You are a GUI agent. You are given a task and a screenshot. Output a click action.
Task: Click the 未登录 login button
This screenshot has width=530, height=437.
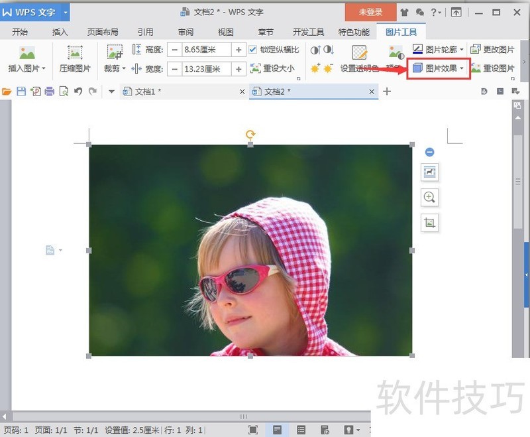pyautogui.click(x=370, y=12)
